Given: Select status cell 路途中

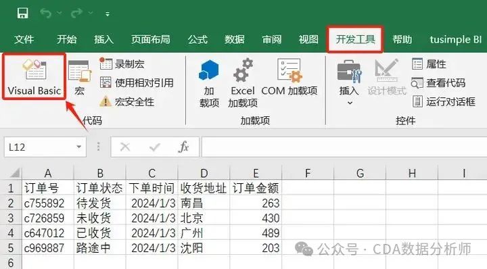Looking at the screenshot, I should [100, 248].
